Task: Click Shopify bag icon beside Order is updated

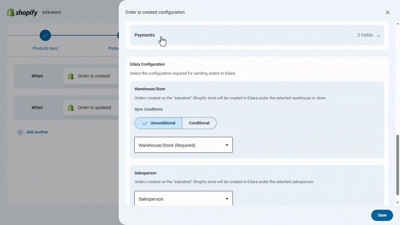Action: 71,107
